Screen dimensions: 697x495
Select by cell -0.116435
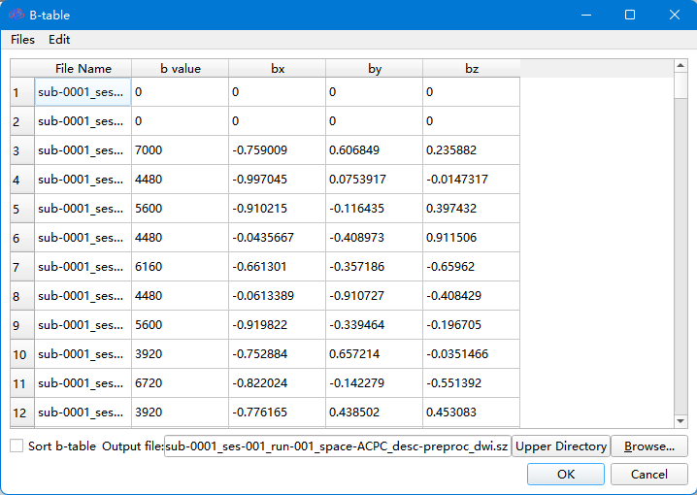(375, 209)
